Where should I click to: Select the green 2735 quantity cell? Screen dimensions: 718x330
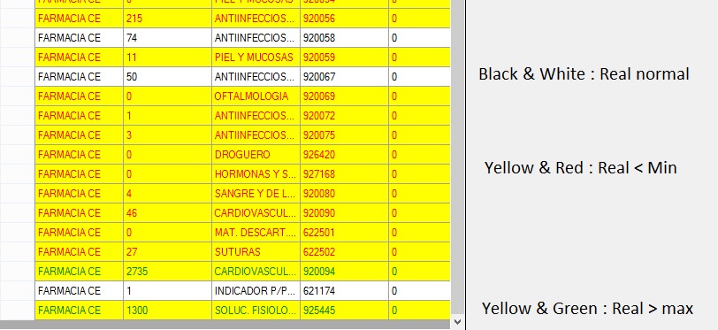click(168, 272)
